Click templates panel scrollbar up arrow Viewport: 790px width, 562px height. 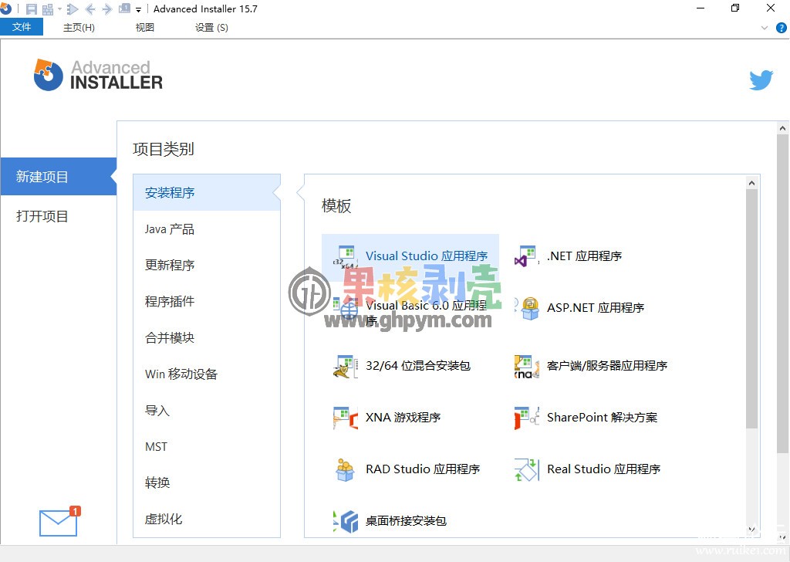(x=751, y=183)
